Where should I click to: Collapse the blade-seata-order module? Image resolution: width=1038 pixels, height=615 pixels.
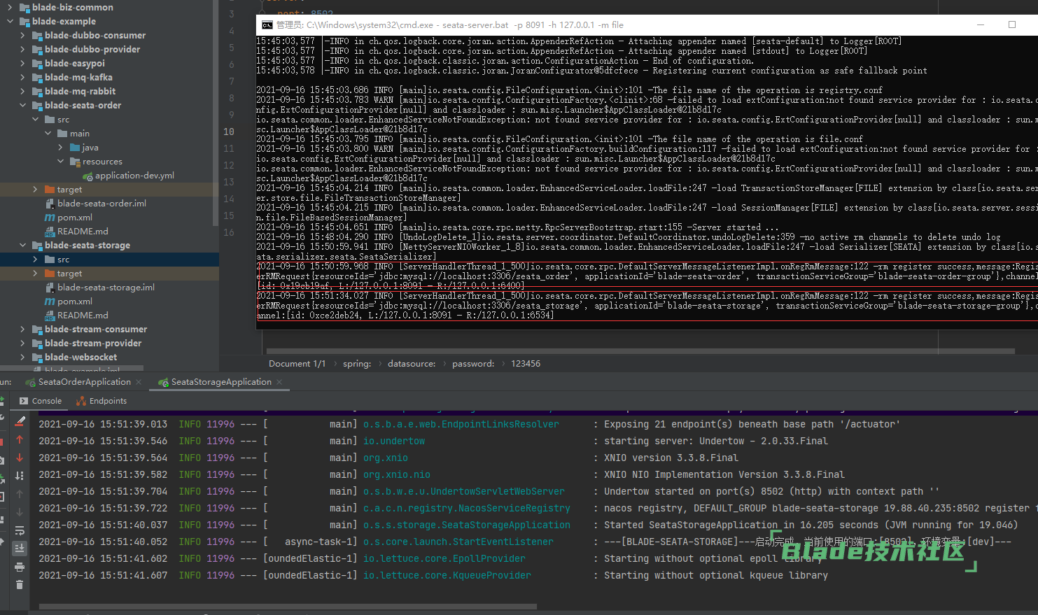pos(22,106)
